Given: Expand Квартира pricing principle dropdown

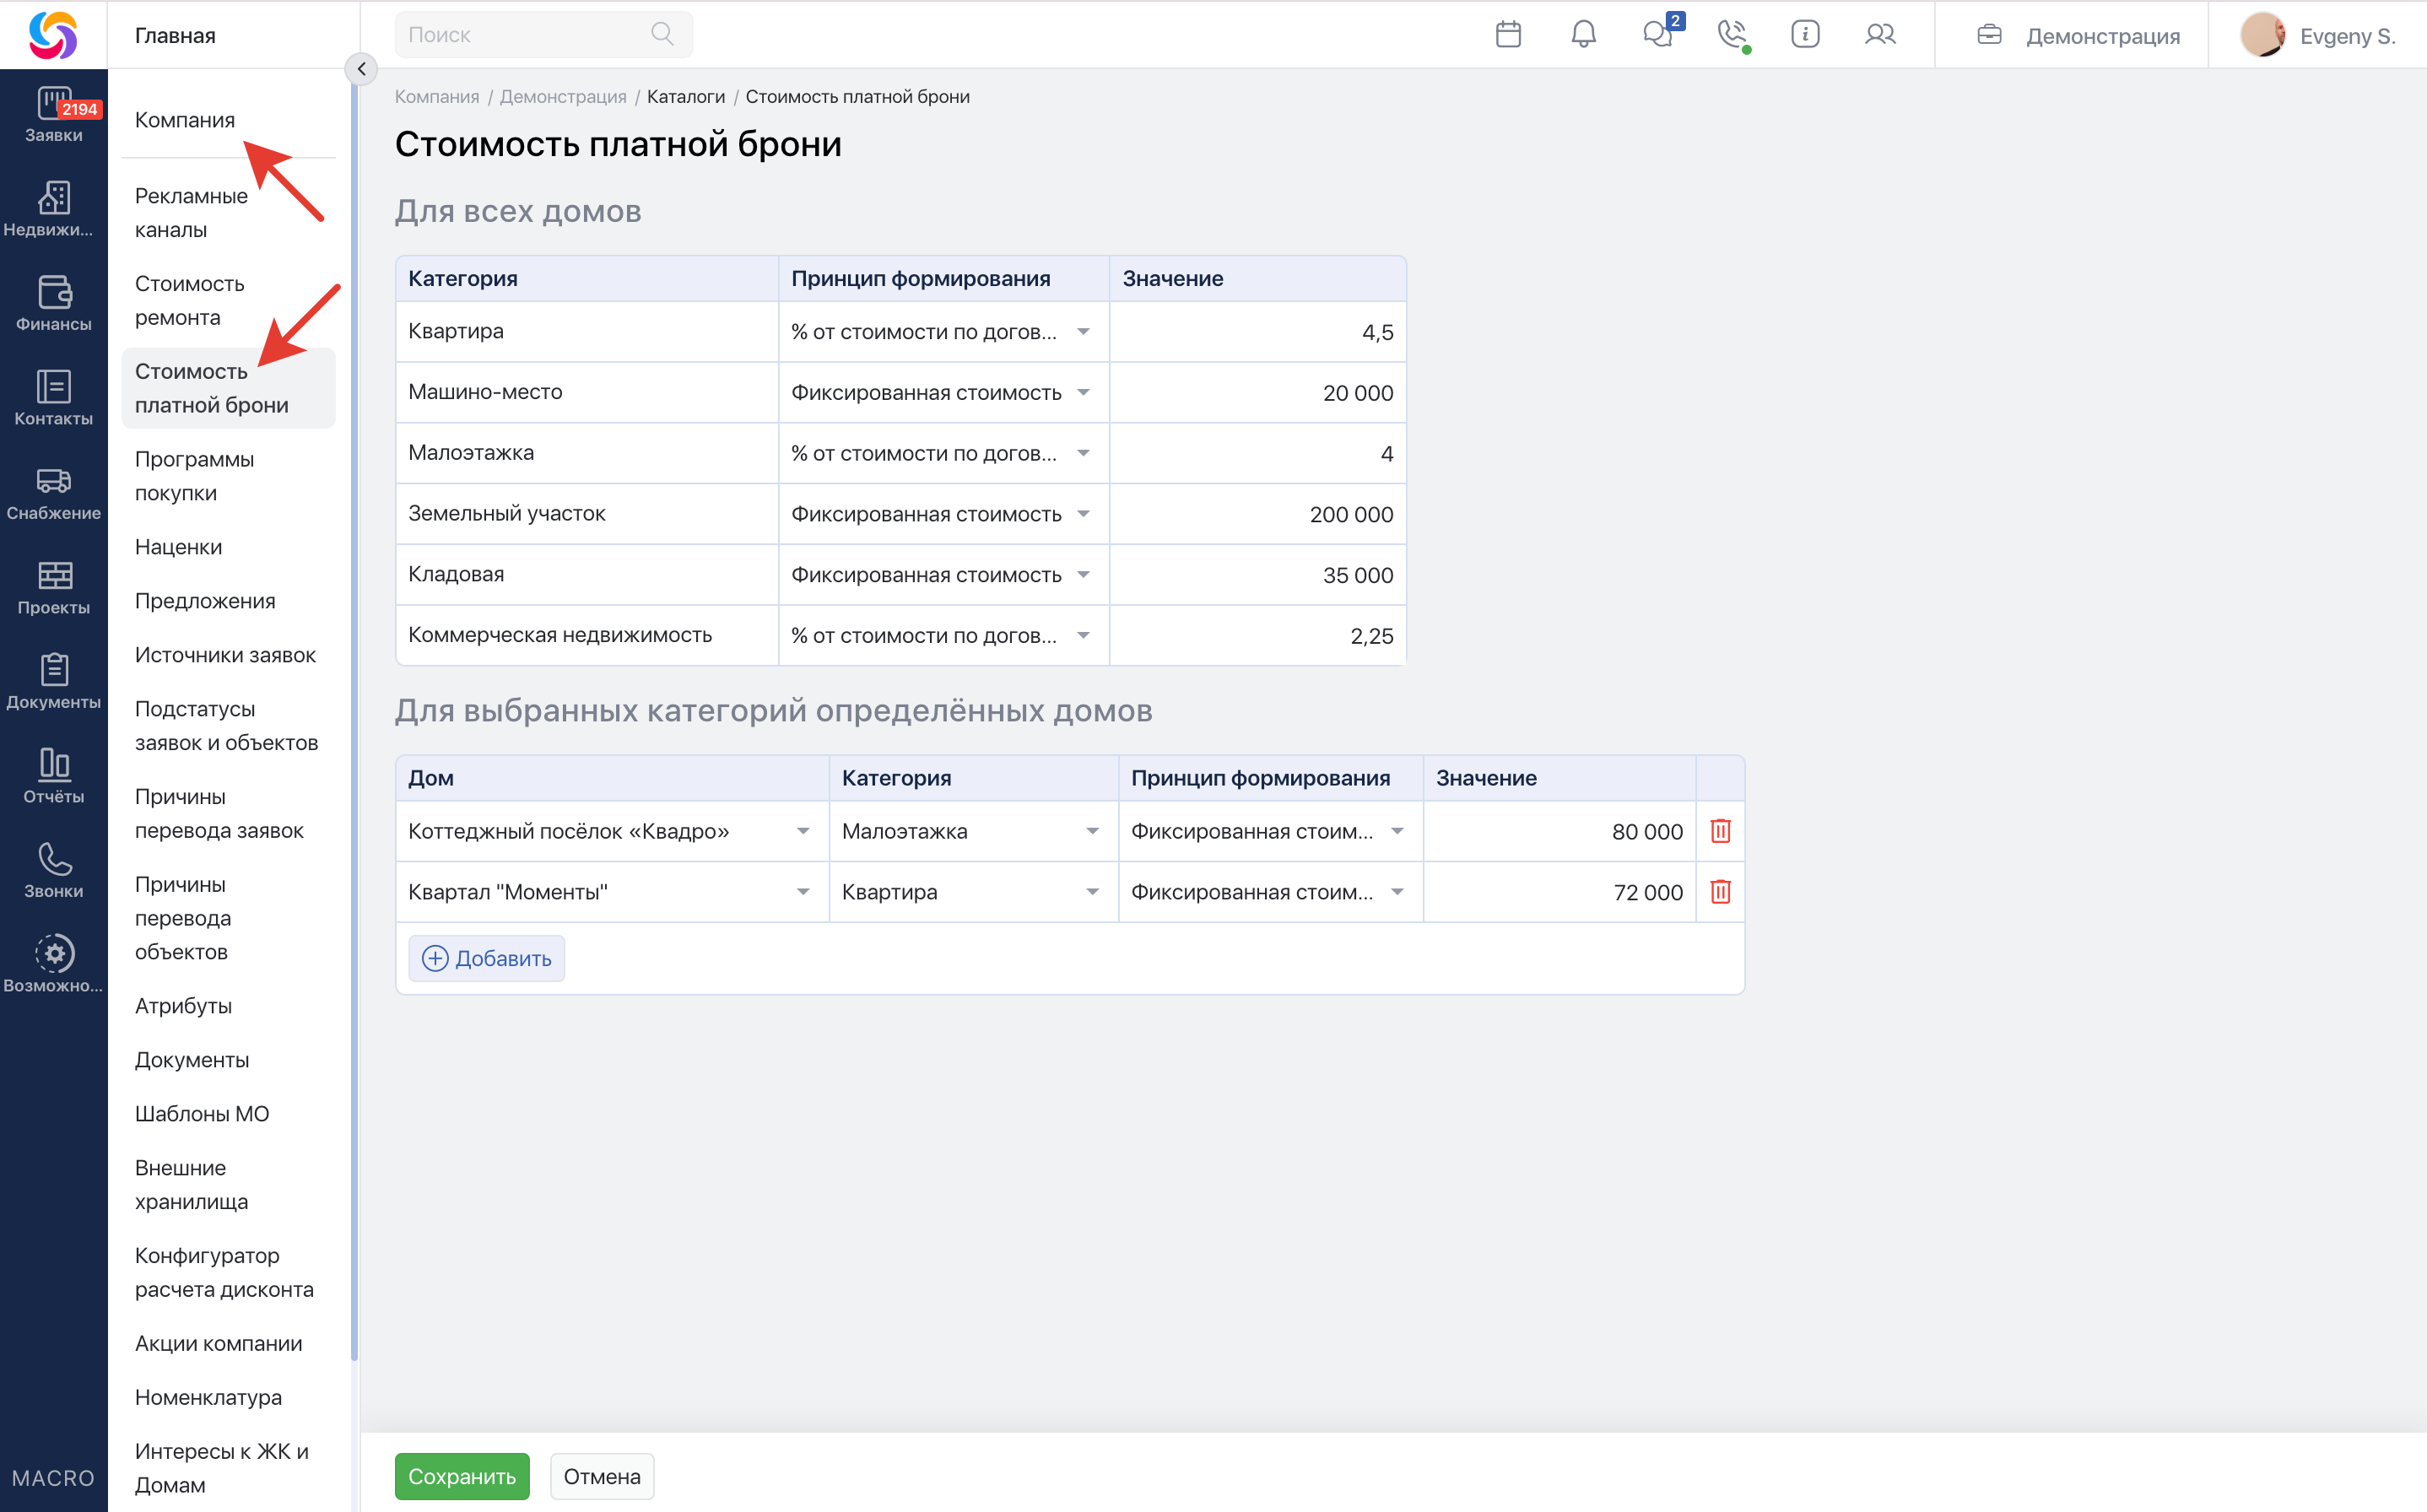Looking at the screenshot, I should pyautogui.click(x=1083, y=332).
